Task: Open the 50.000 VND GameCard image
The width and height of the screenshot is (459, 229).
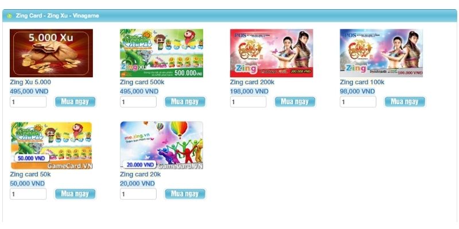Action: [51, 145]
